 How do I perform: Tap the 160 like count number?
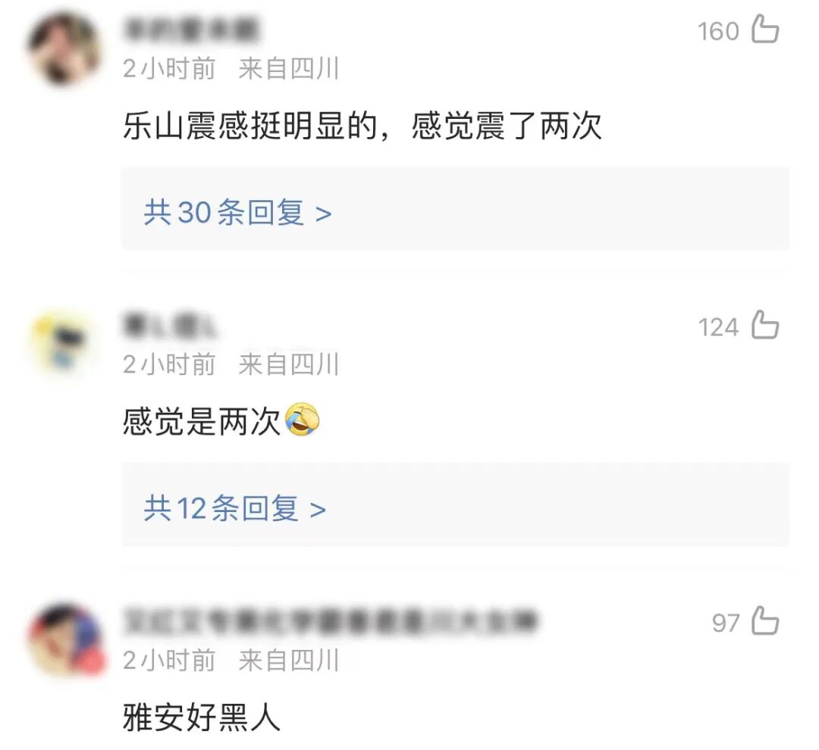[x=718, y=31]
